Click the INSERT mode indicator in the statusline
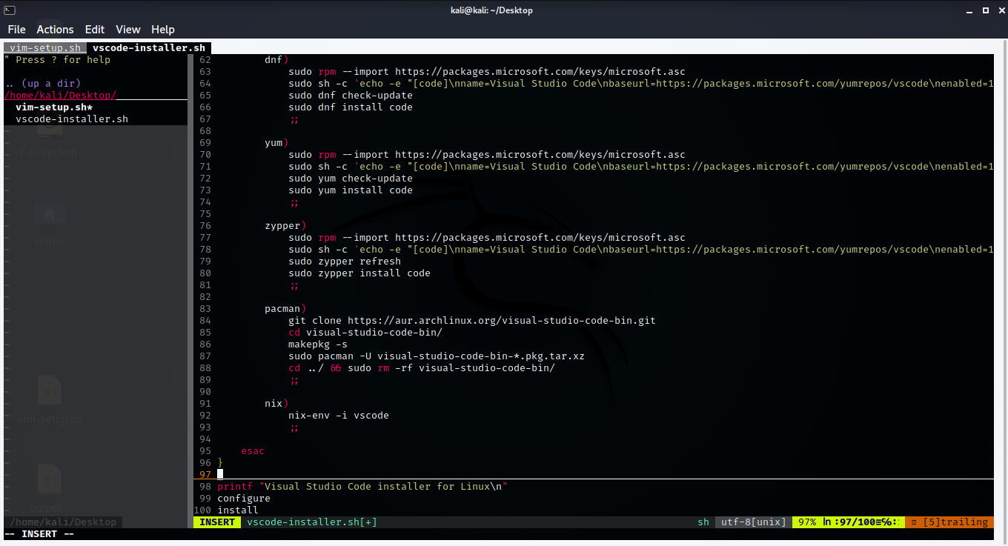The width and height of the screenshot is (1008, 546). 217,522
